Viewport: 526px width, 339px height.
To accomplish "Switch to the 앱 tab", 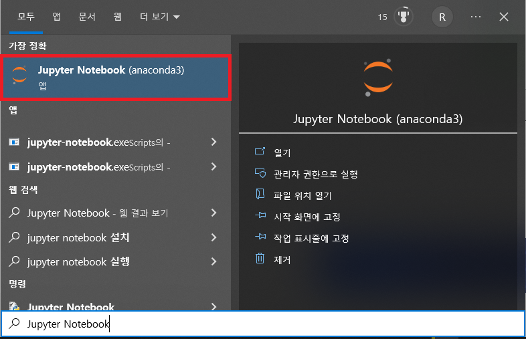I will point(57,17).
